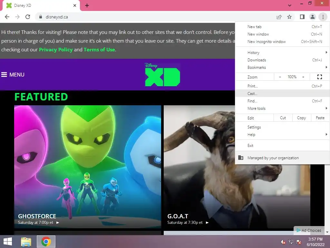The image size is (330, 248).
Task: Click the 100% zoom value
Action: [292, 77]
